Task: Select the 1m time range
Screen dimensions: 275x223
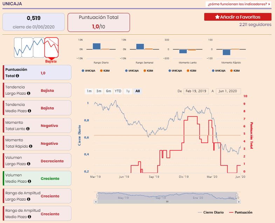Action: pos(89,91)
